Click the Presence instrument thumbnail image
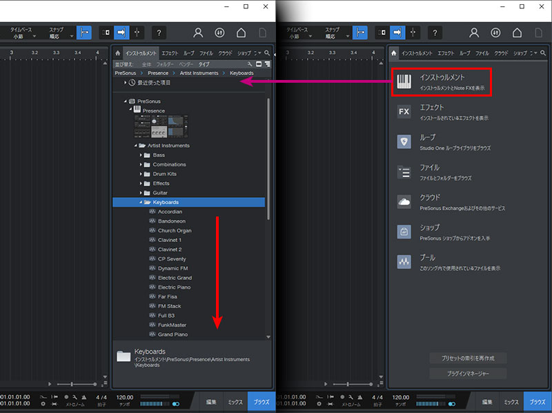The width and height of the screenshot is (552, 413). pos(161,126)
